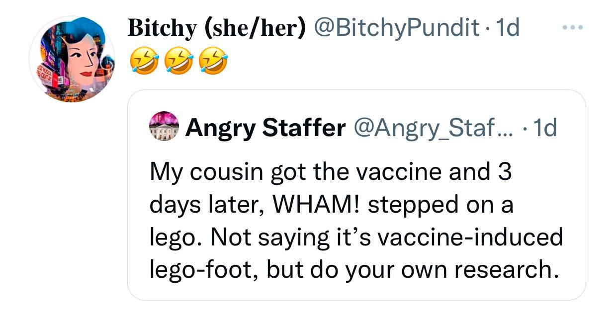
Task: Click the word "vaccine-induced" in quoted tweet
Action: [x=470, y=237]
